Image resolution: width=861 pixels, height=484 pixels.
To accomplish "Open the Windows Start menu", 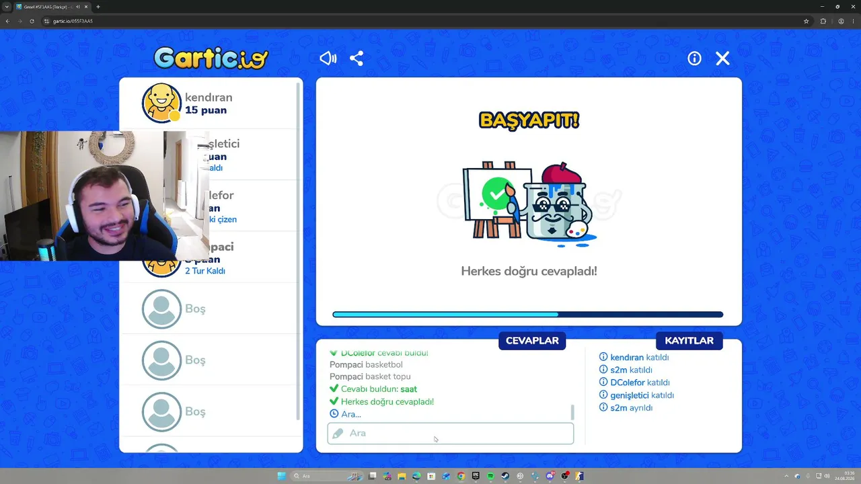I will tap(282, 476).
